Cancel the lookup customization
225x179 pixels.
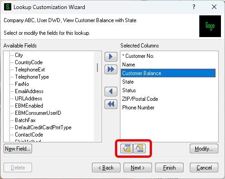point(204,167)
